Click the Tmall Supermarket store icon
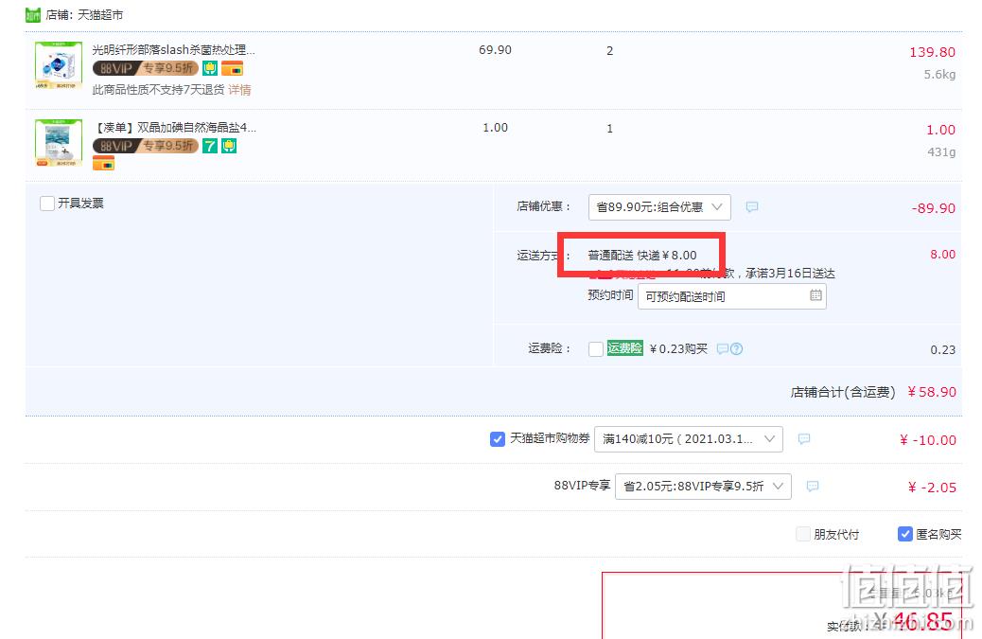This screenshot has width=982, height=639. tap(32, 14)
